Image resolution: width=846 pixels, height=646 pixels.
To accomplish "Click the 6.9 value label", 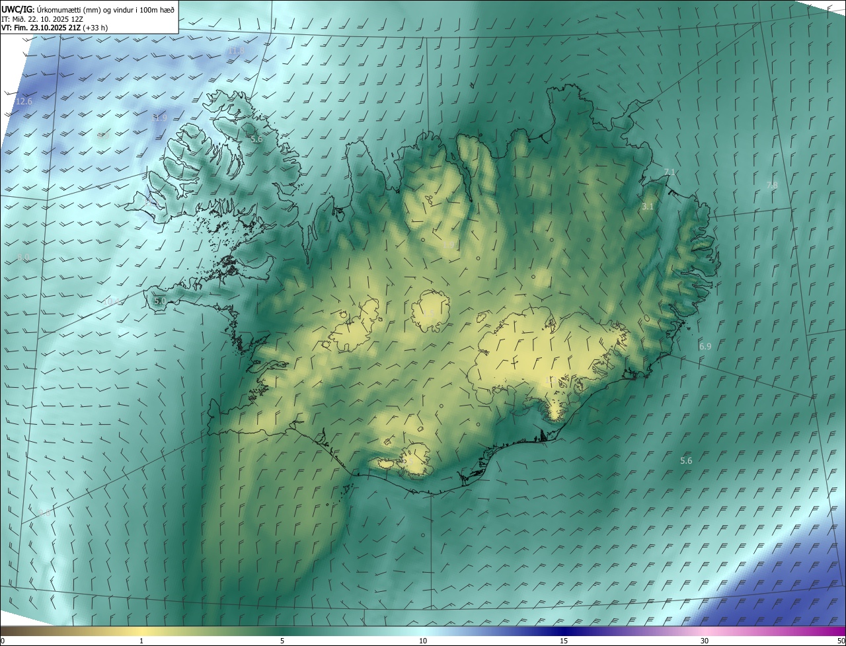I will coord(705,346).
